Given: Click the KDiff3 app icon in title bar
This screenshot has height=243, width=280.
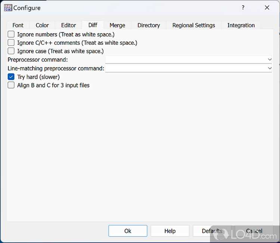Looking at the screenshot, I should pos(8,8).
